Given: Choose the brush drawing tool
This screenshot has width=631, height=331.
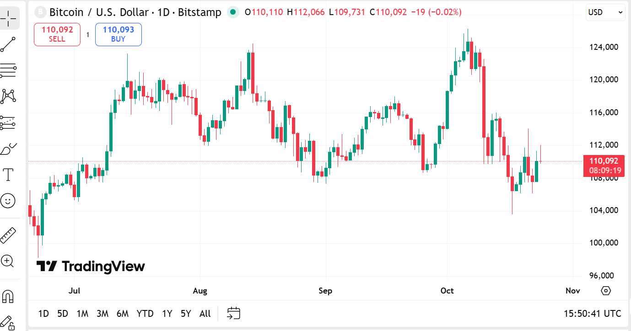Looking at the screenshot, I should pyautogui.click(x=8, y=149).
